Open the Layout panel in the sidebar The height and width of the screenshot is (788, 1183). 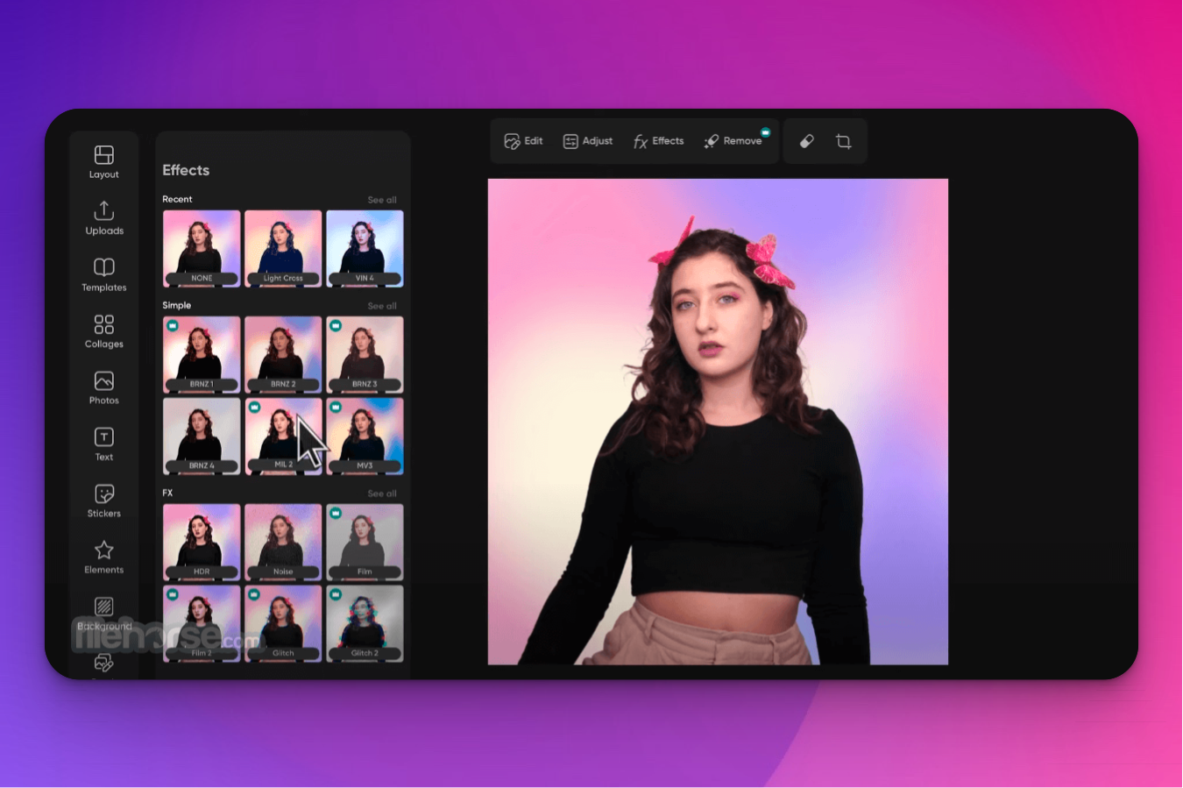(103, 162)
